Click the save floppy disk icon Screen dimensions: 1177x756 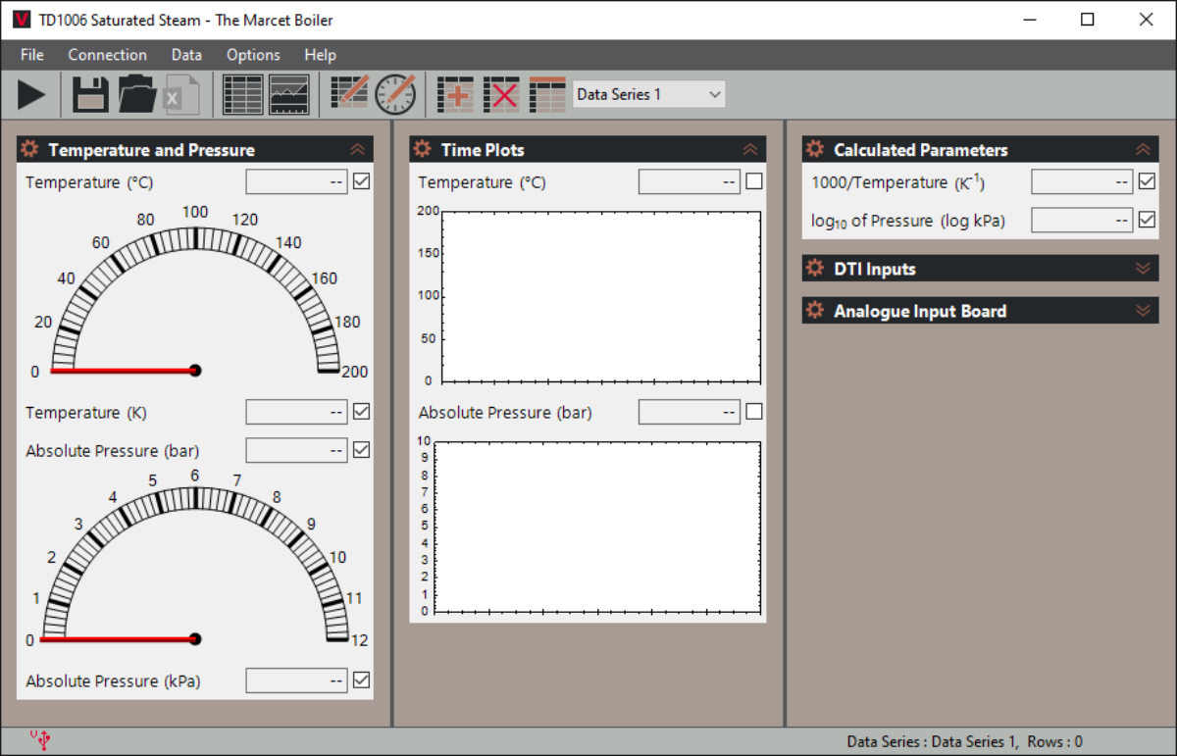[x=90, y=95]
